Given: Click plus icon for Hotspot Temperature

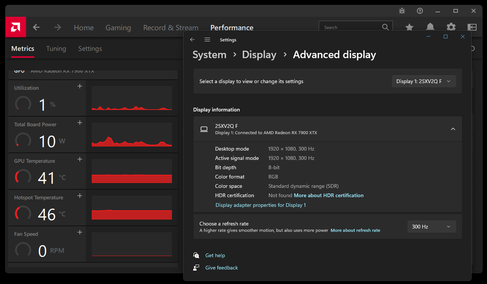Looking at the screenshot, I should tap(79, 196).
